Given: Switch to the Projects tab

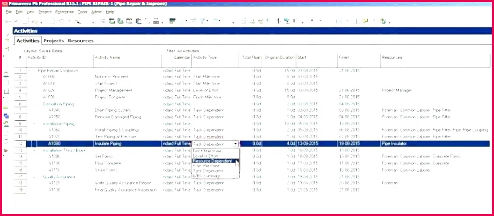Looking at the screenshot, I should tap(54, 41).
